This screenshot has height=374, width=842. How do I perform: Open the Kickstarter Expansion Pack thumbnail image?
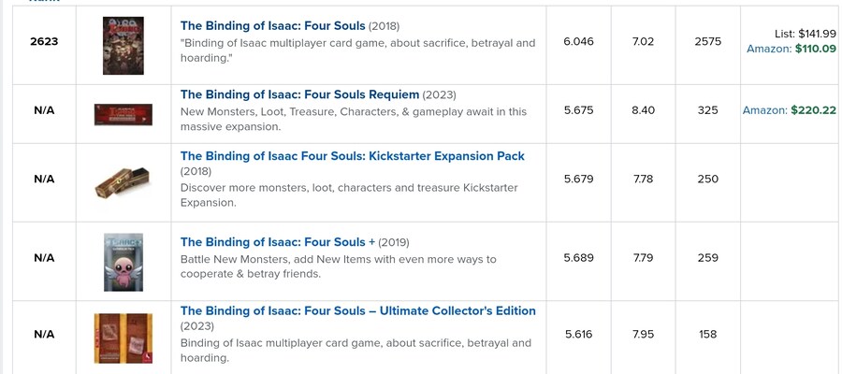click(123, 182)
